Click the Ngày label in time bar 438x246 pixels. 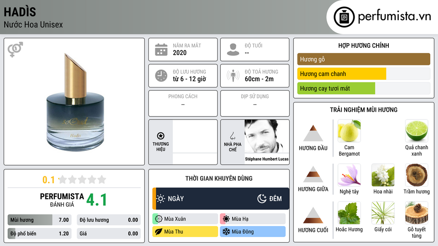(x=176, y=199)
